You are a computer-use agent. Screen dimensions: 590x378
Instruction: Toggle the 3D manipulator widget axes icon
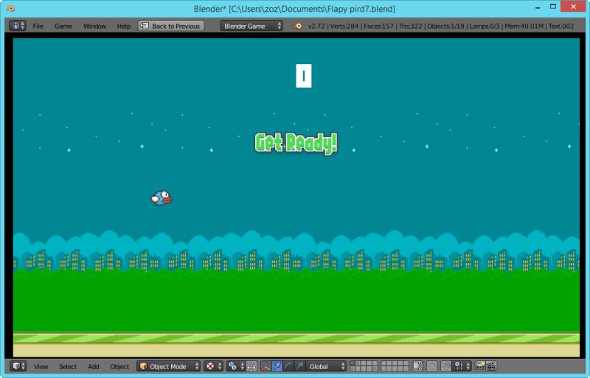pyautogui.click(x=265, y=366)
